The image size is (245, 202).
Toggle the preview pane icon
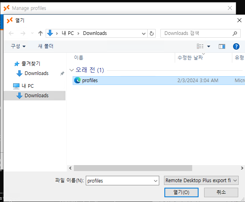[x=222, y=46]
